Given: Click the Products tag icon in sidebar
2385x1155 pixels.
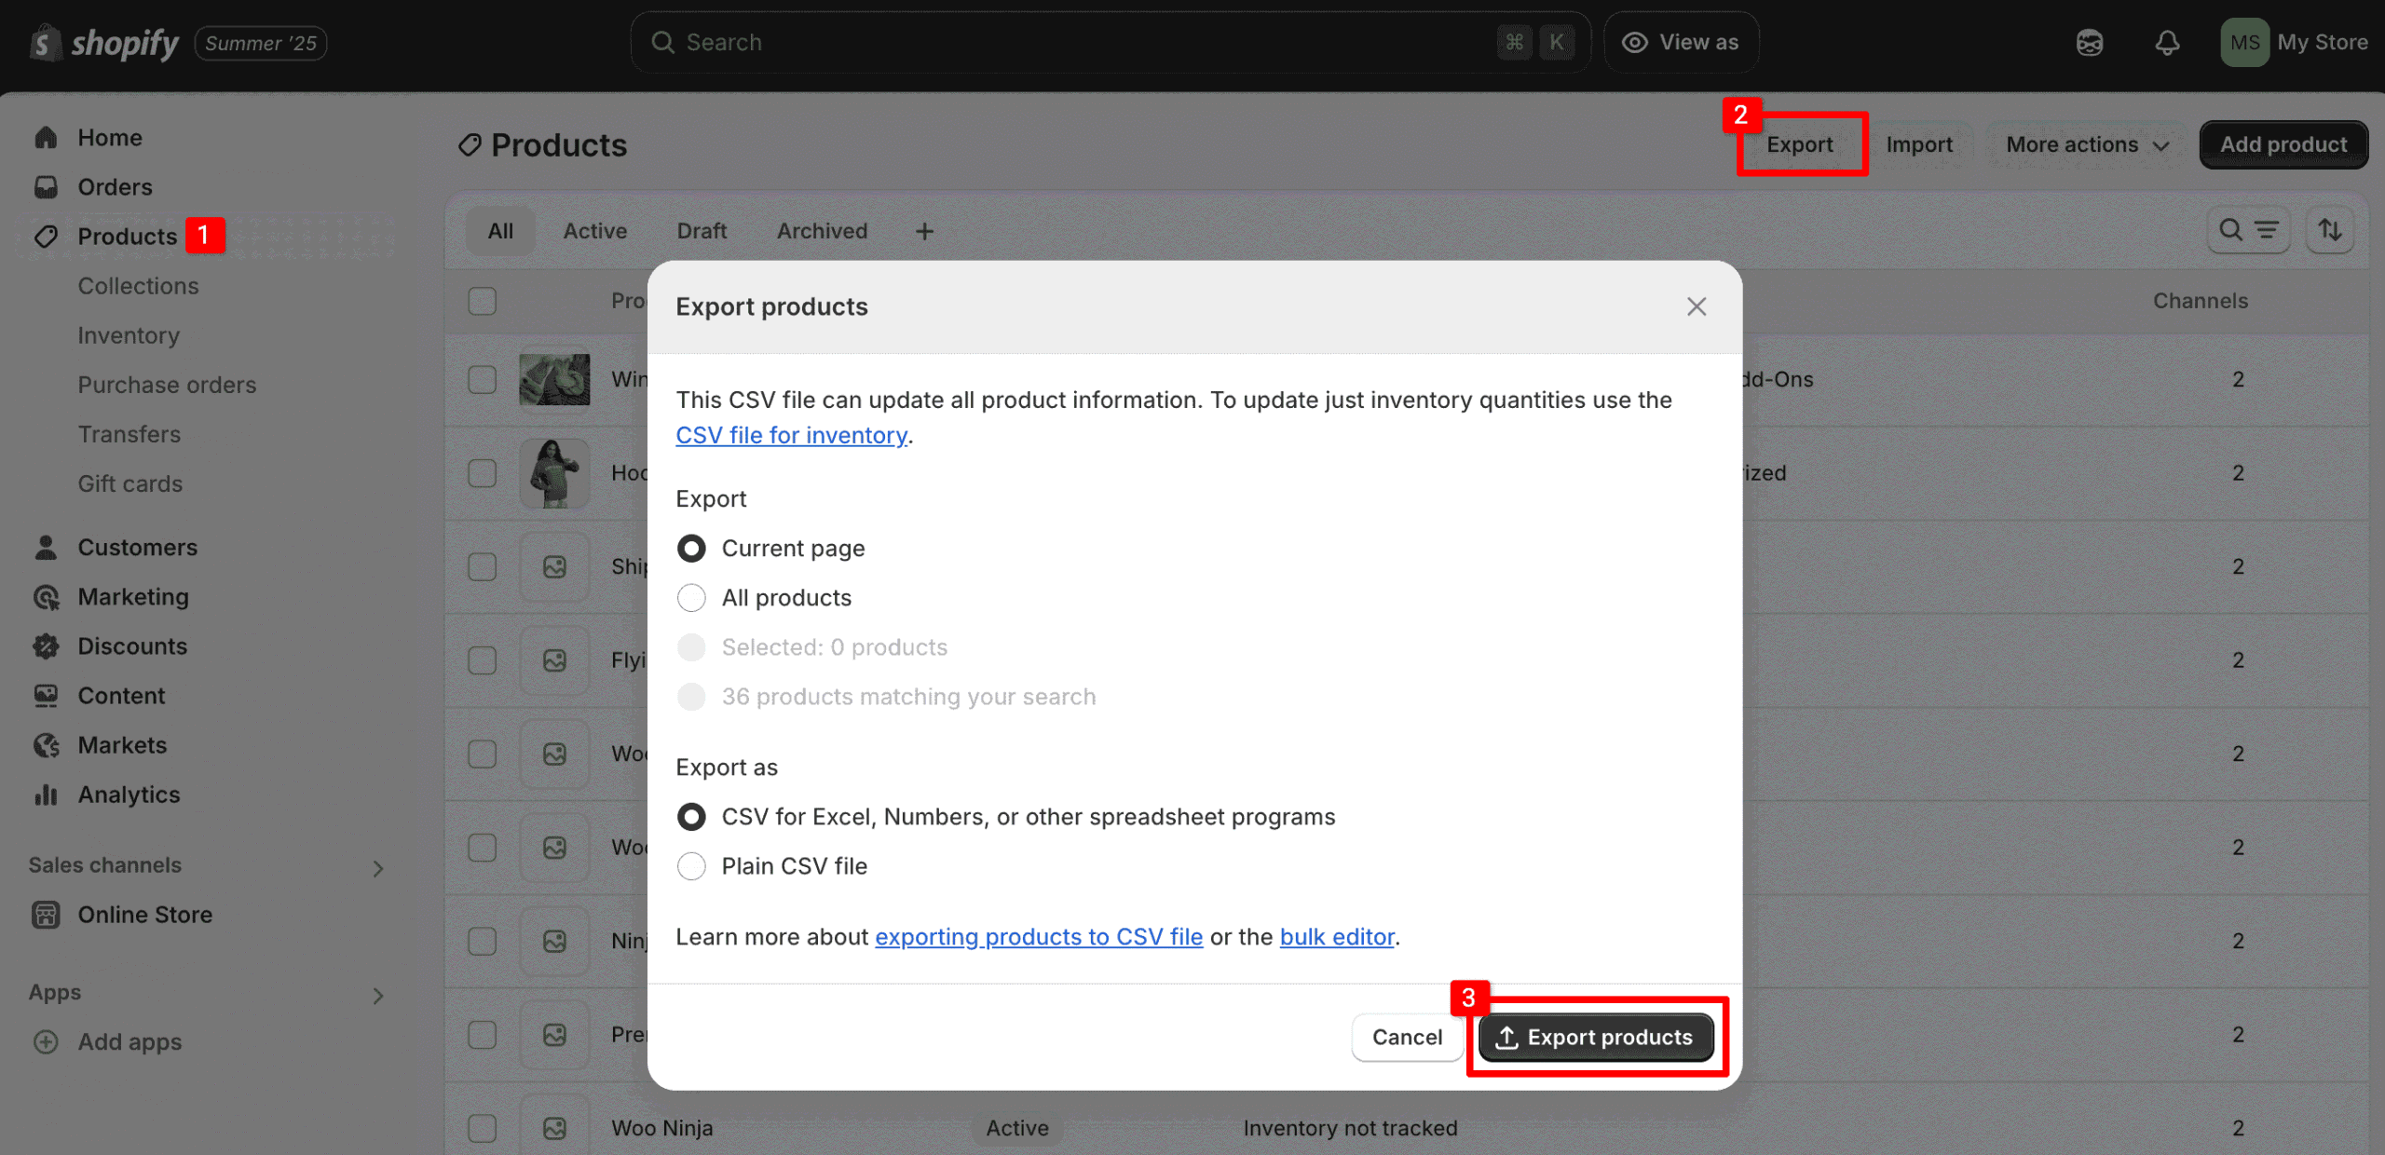Looking at the screenshot, I should (x=46, y=237).
